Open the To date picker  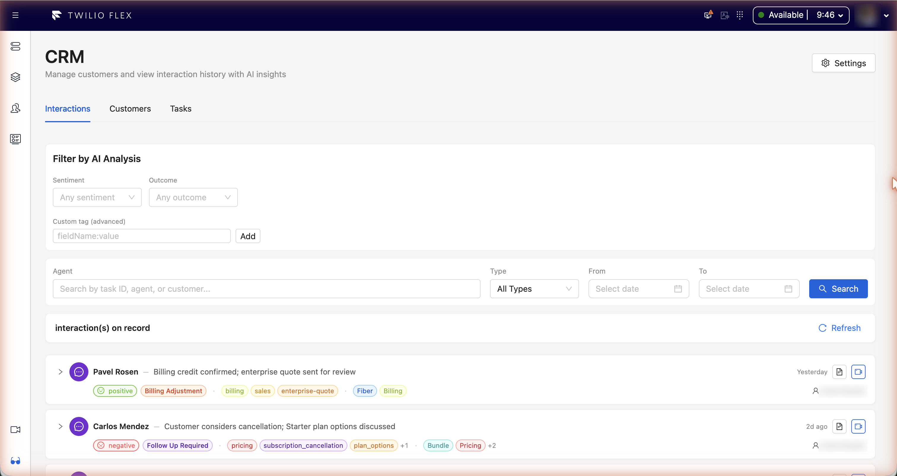pos(749,288)
